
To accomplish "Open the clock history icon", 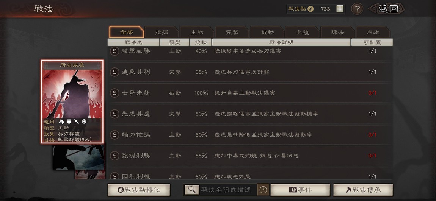I will pos(263,190).
